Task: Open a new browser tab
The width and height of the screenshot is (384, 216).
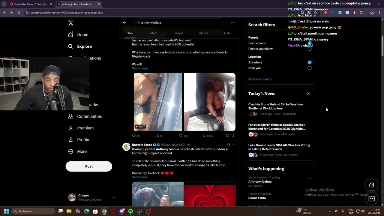Action: (106, 4)
